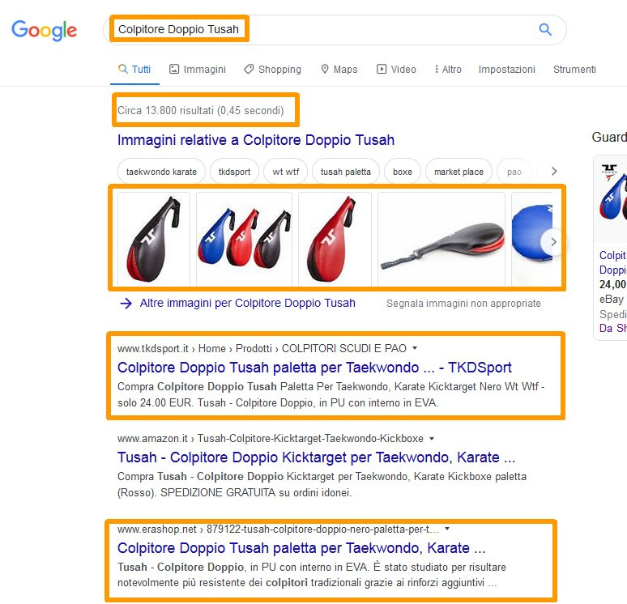
Task: Select the Tutti tab
Action: (x=134, y=69)
